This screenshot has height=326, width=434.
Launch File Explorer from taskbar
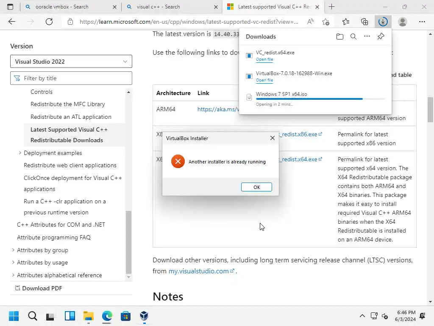[88, 316]
